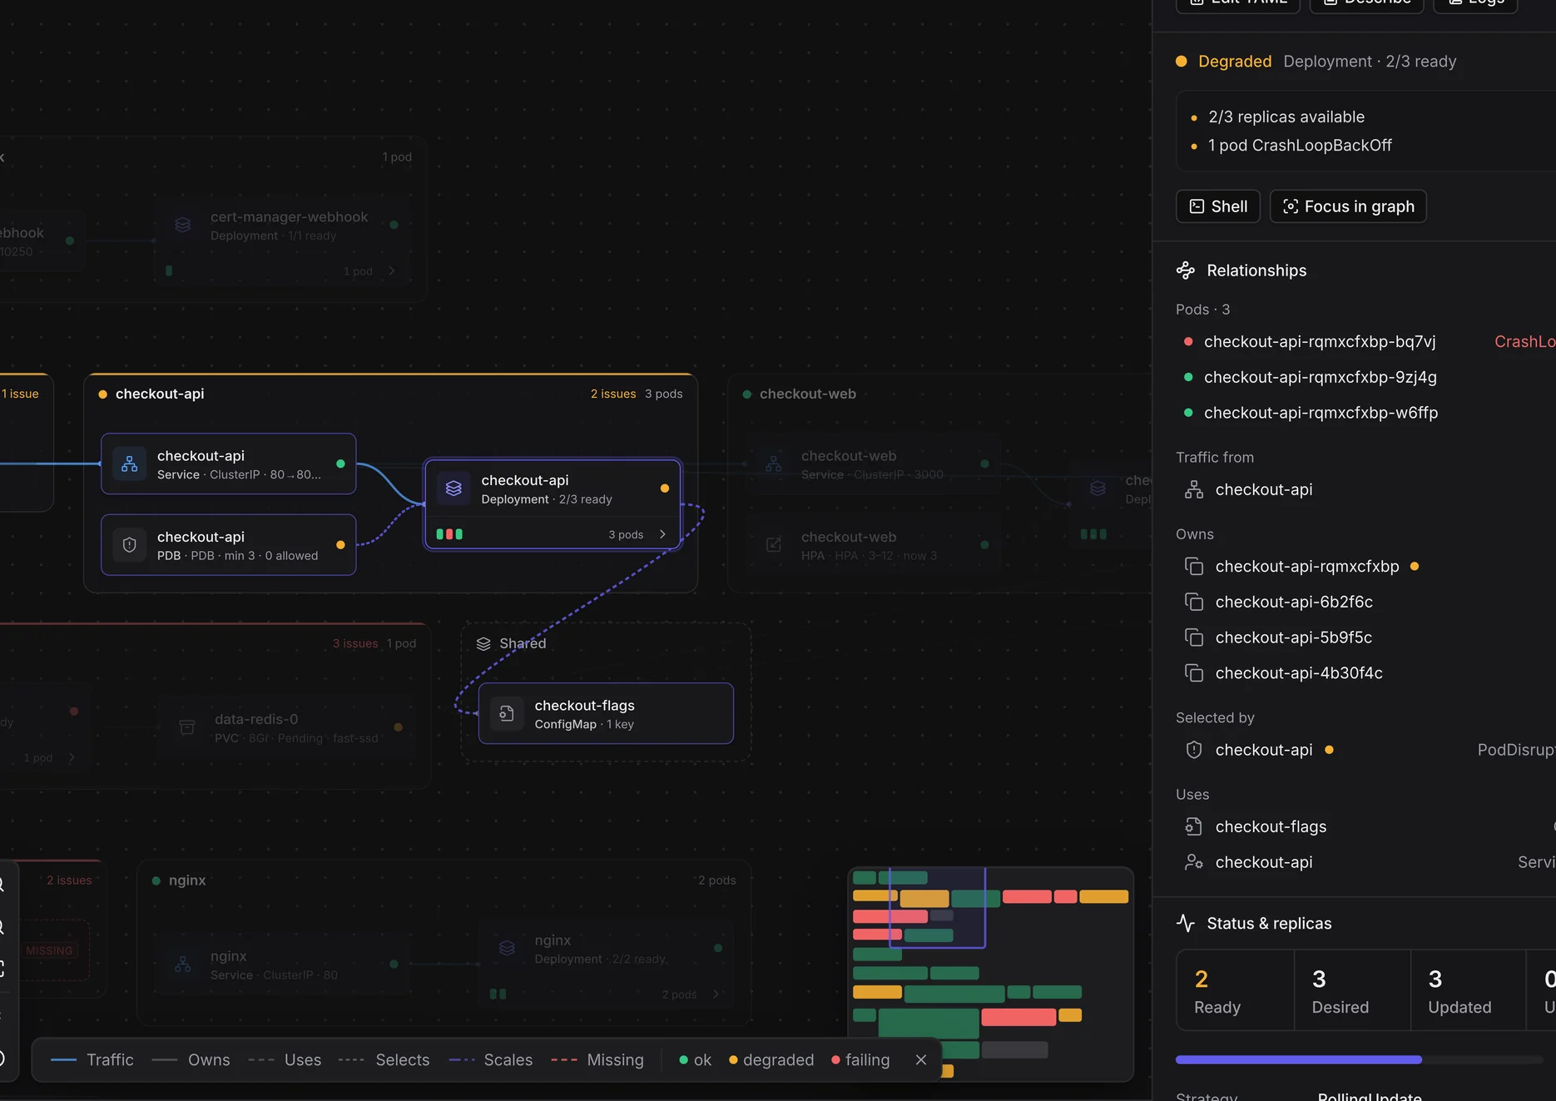This screenshot has width=1556, height=1101.
Task: Select the checkout-api Service node icon
Action: coord(130,464)
